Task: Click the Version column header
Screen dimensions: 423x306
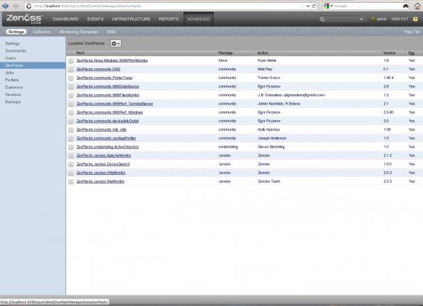Action: click(389, 53)
